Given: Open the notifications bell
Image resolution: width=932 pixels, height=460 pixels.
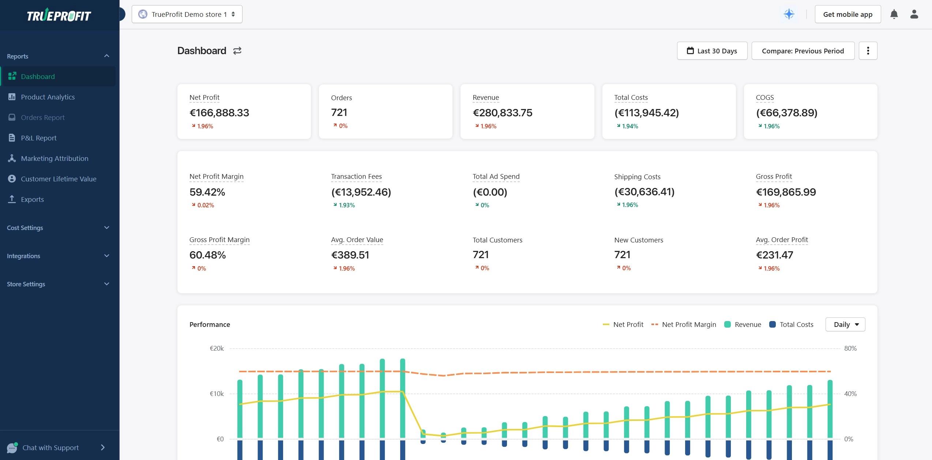Looking at the screenshot, I should pyautogui.click(x=894, y=14).
